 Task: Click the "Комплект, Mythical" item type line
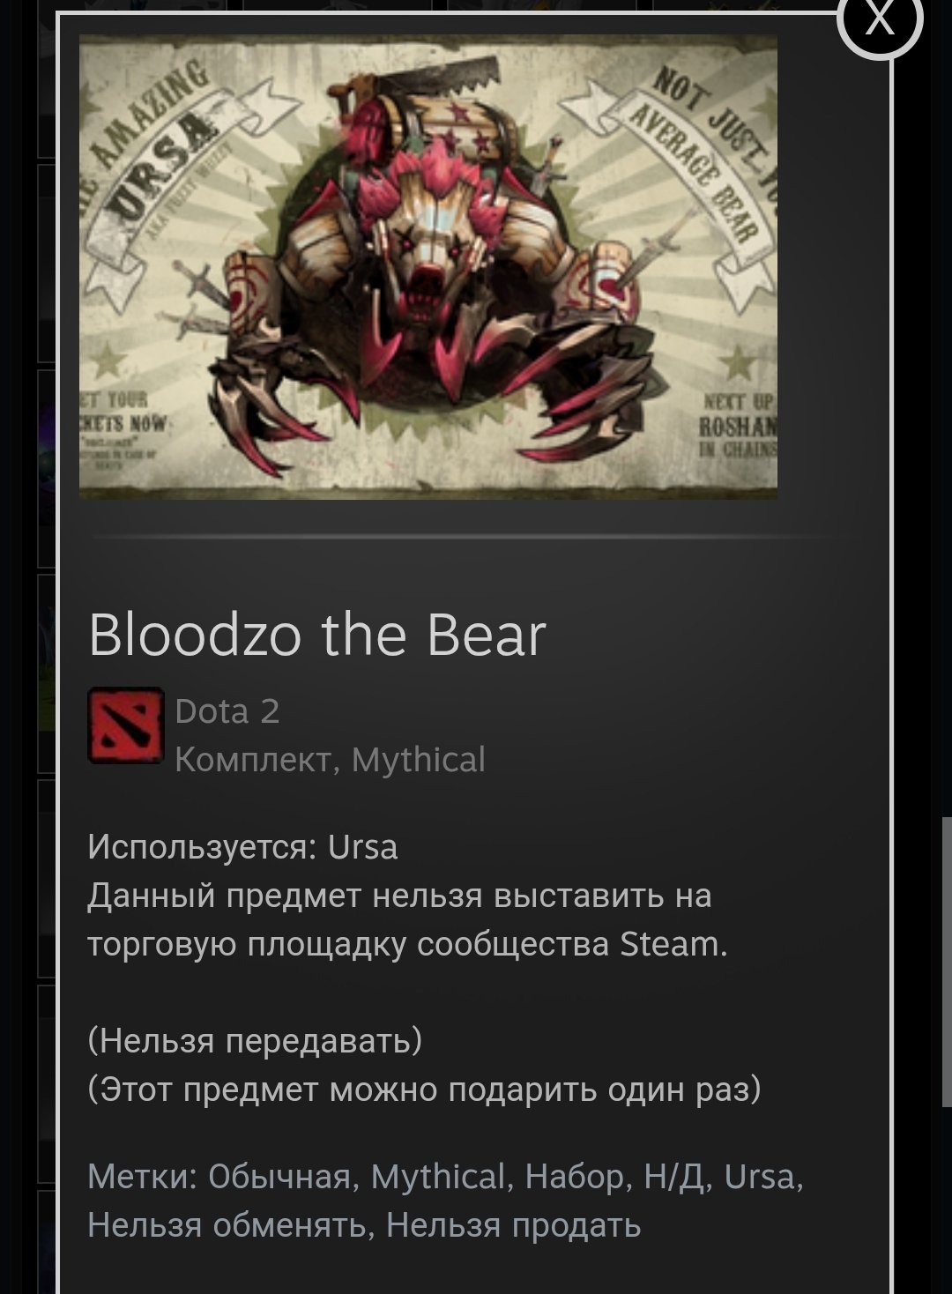[330, 760]
